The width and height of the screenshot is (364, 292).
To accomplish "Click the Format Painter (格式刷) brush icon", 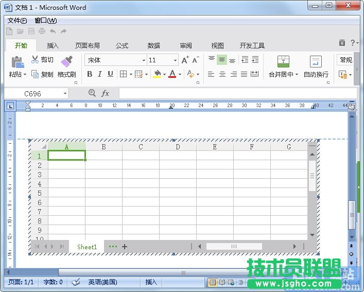I will click(66, 62).
